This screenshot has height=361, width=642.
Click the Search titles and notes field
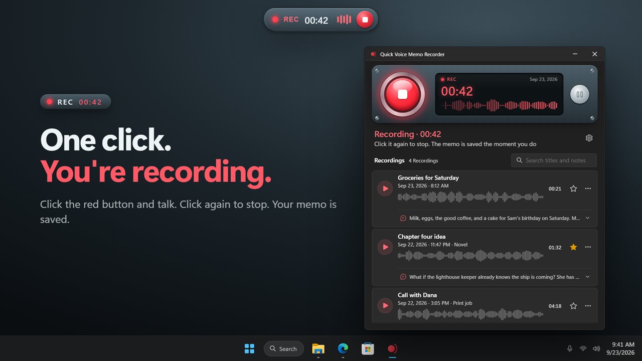[554, 160]
